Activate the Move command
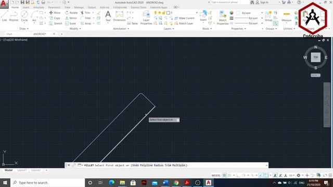This screenshot has height=187, width=333. coord(55,12)
